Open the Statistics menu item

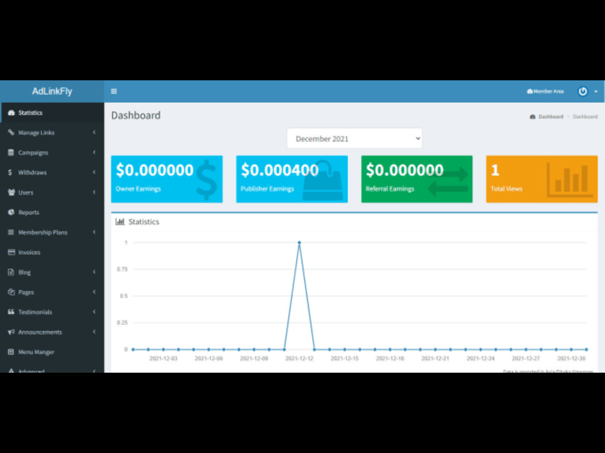click(x=52, y=113)
